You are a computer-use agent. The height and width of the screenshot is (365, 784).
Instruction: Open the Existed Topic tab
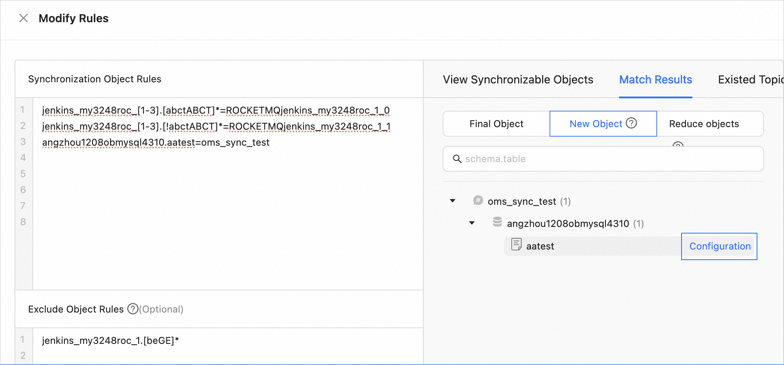(750, 79)
